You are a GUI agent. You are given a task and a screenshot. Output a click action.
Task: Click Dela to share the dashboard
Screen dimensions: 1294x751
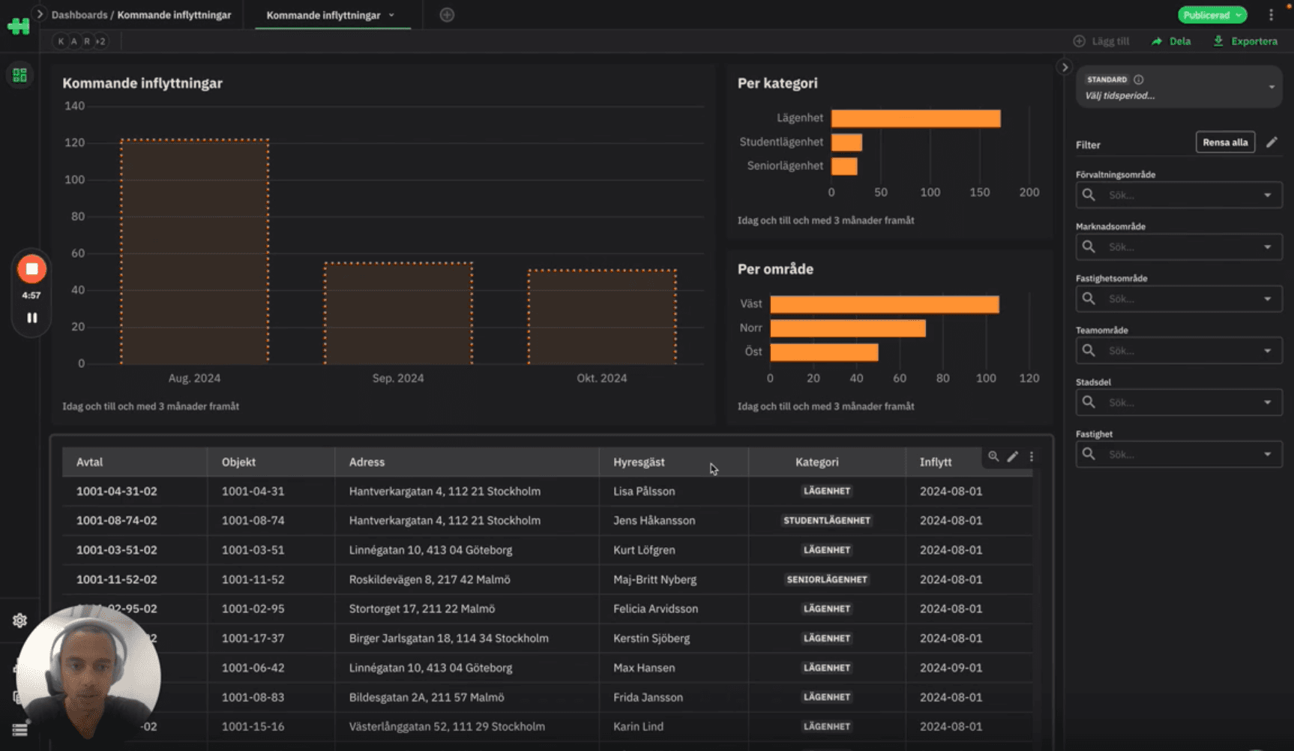[x=1171, y=41]
